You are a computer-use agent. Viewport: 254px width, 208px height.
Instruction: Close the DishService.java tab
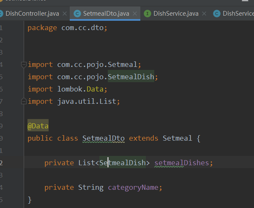[x=204, y=14]
